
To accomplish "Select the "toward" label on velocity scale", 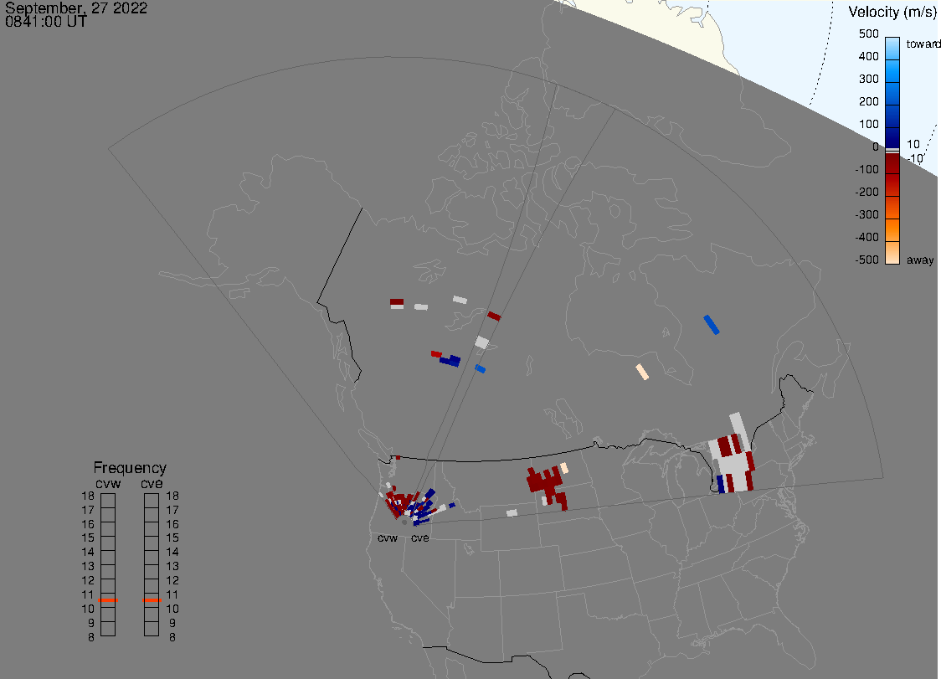I will coord(923,44).
